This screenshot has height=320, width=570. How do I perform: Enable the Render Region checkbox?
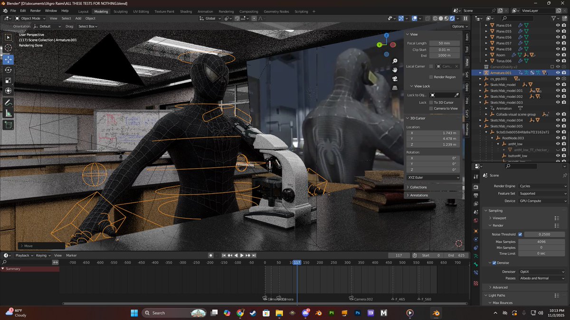(x=431, y=77)
